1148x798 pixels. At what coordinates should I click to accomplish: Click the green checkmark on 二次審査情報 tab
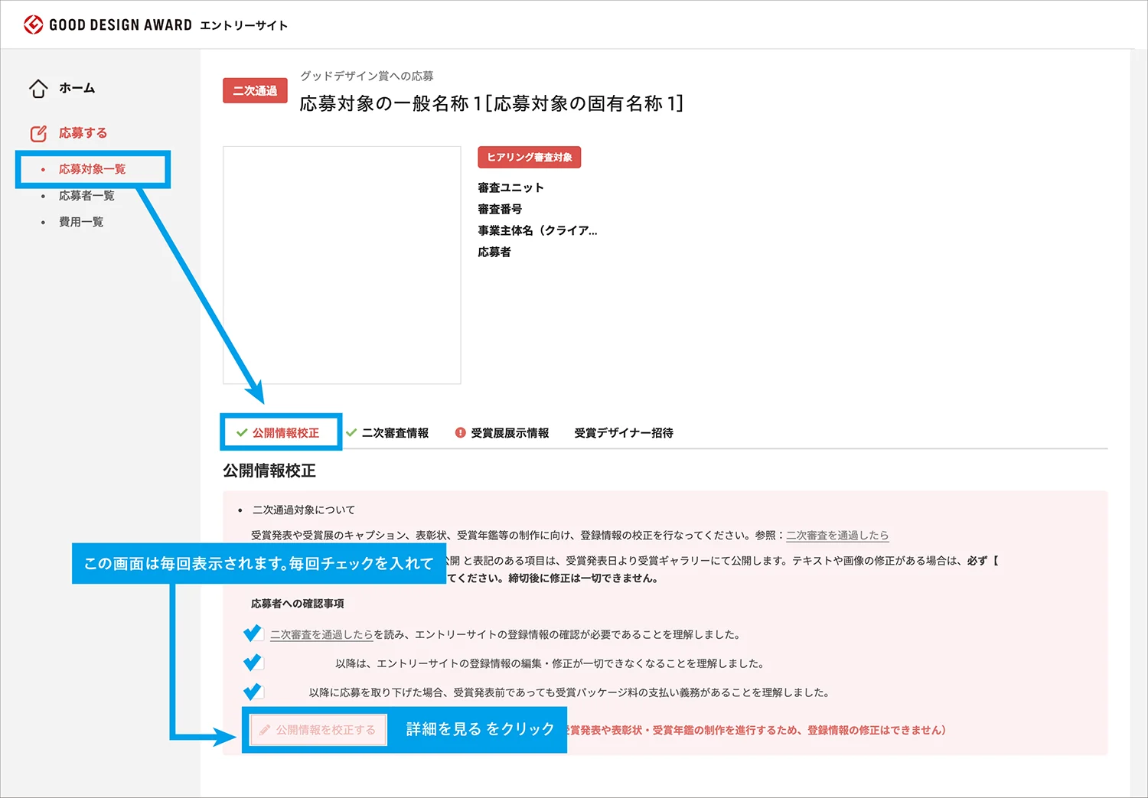[x=352, y=432]
